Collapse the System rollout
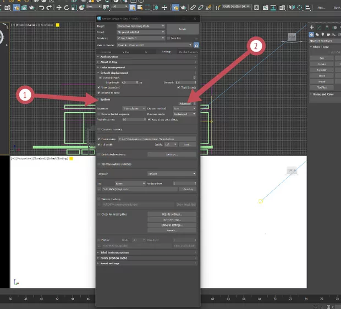Image resolution: width=341 pixels, height=309 pixels. pyautogui.click(x=105, y=100)
